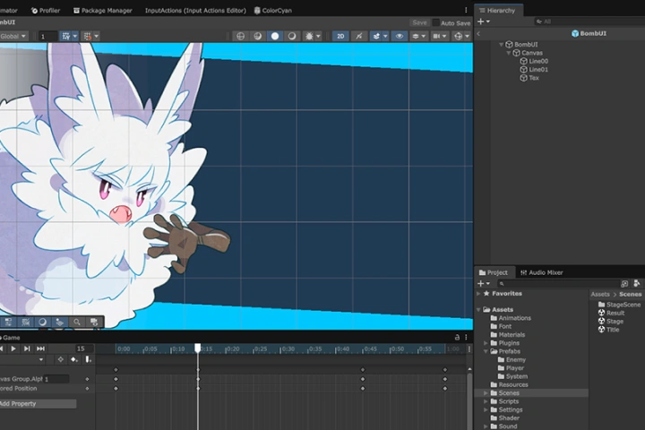Toggle grid snapping icon
This screenshot has width=645, height=430.
pos(65,36)
